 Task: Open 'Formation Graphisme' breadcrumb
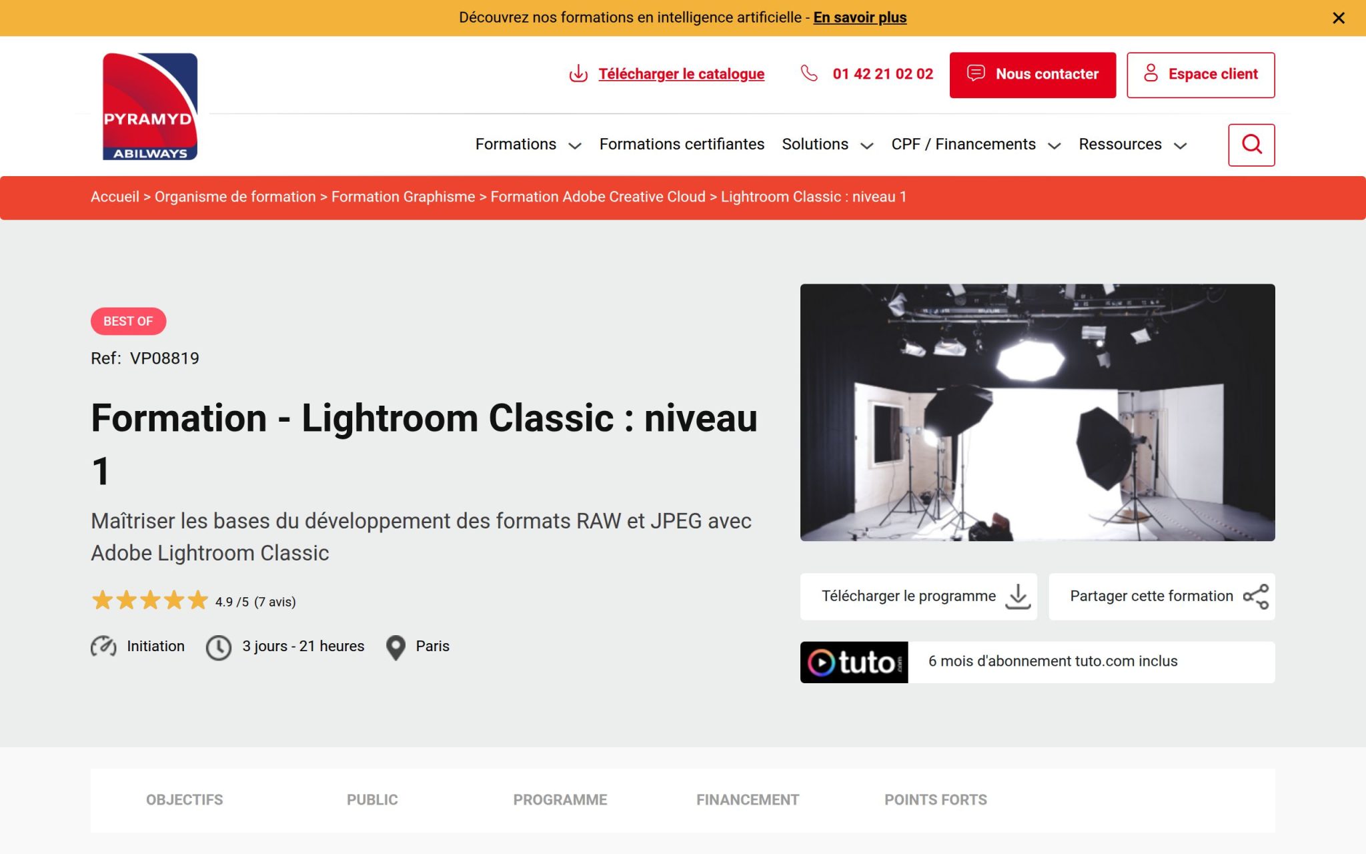click(x=403, y=197)
